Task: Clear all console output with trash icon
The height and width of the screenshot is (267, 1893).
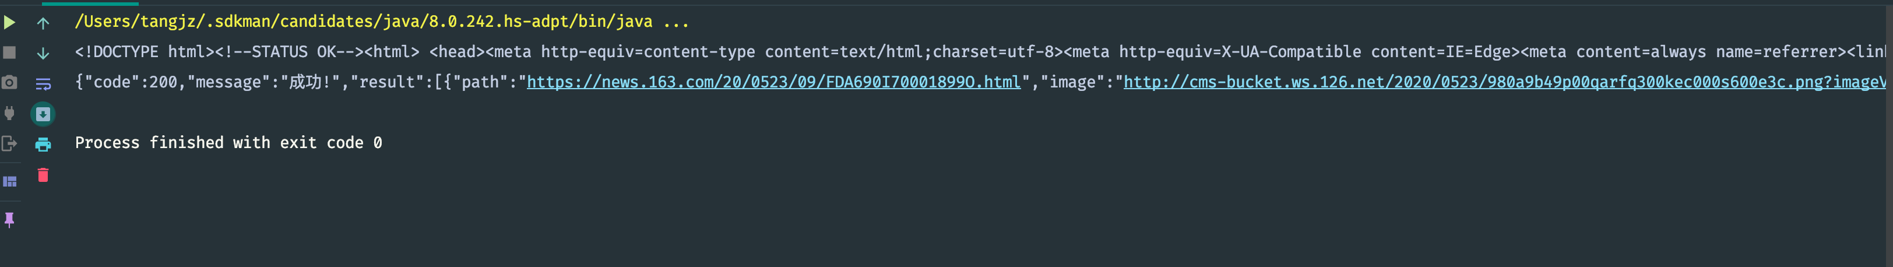Action: [43, 175]
